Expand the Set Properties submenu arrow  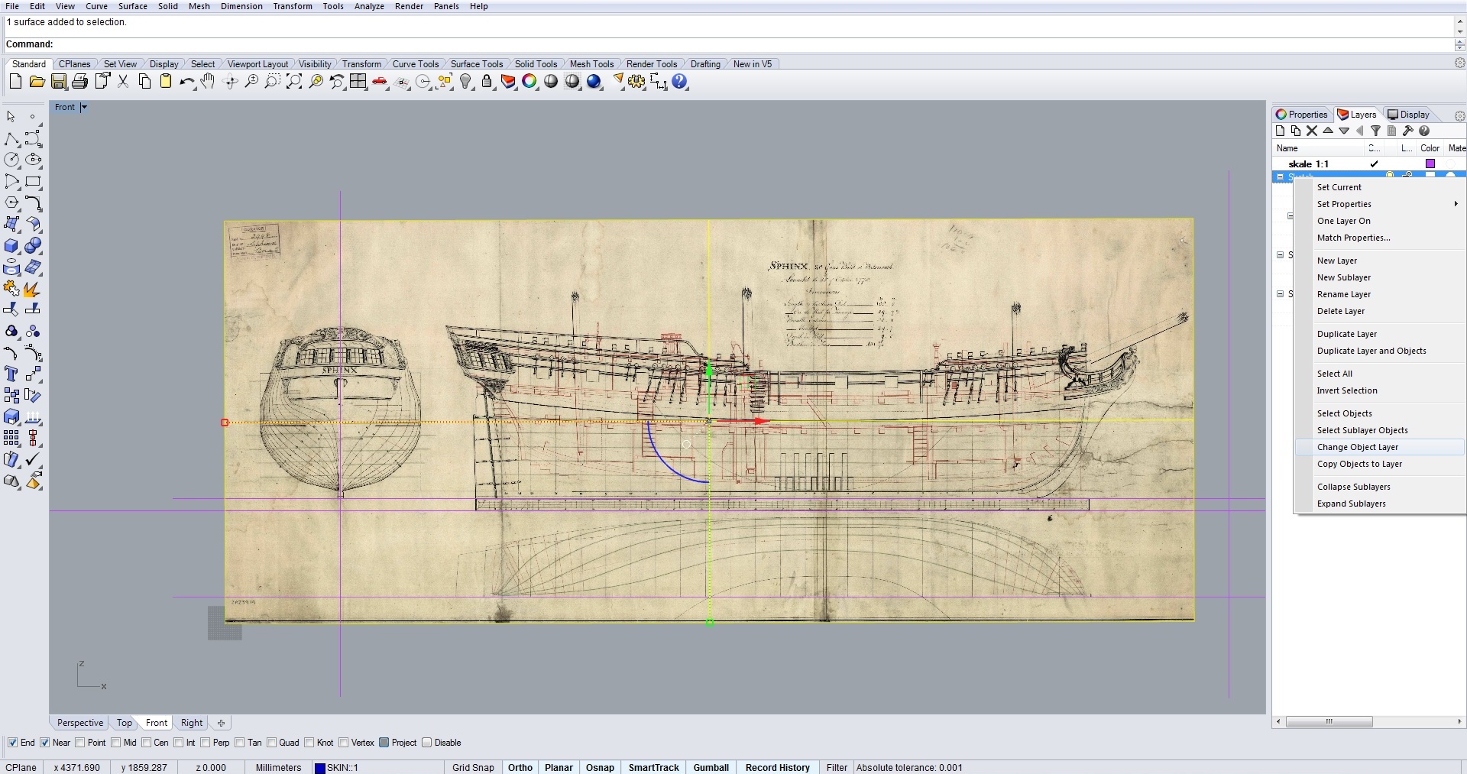[x=1456, y=204]
